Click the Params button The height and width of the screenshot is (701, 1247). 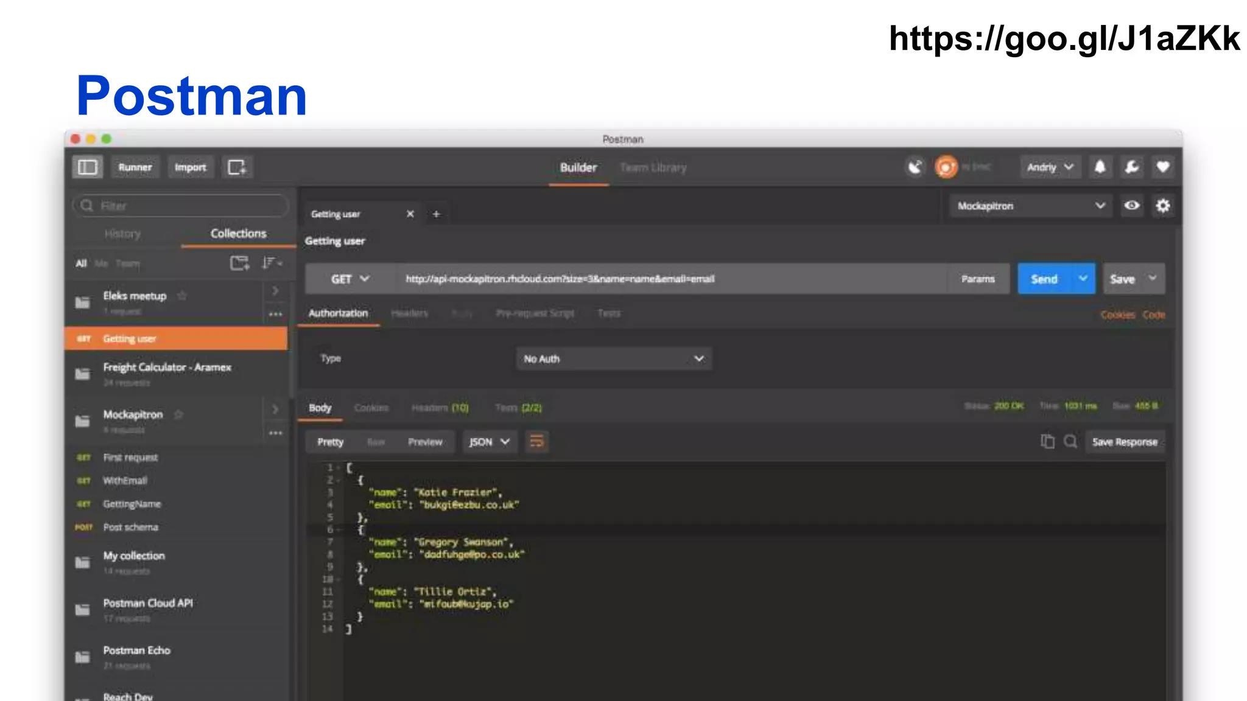point(978,279)
